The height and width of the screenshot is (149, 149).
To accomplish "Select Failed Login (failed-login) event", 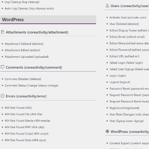I will click(x=126, y=63).
